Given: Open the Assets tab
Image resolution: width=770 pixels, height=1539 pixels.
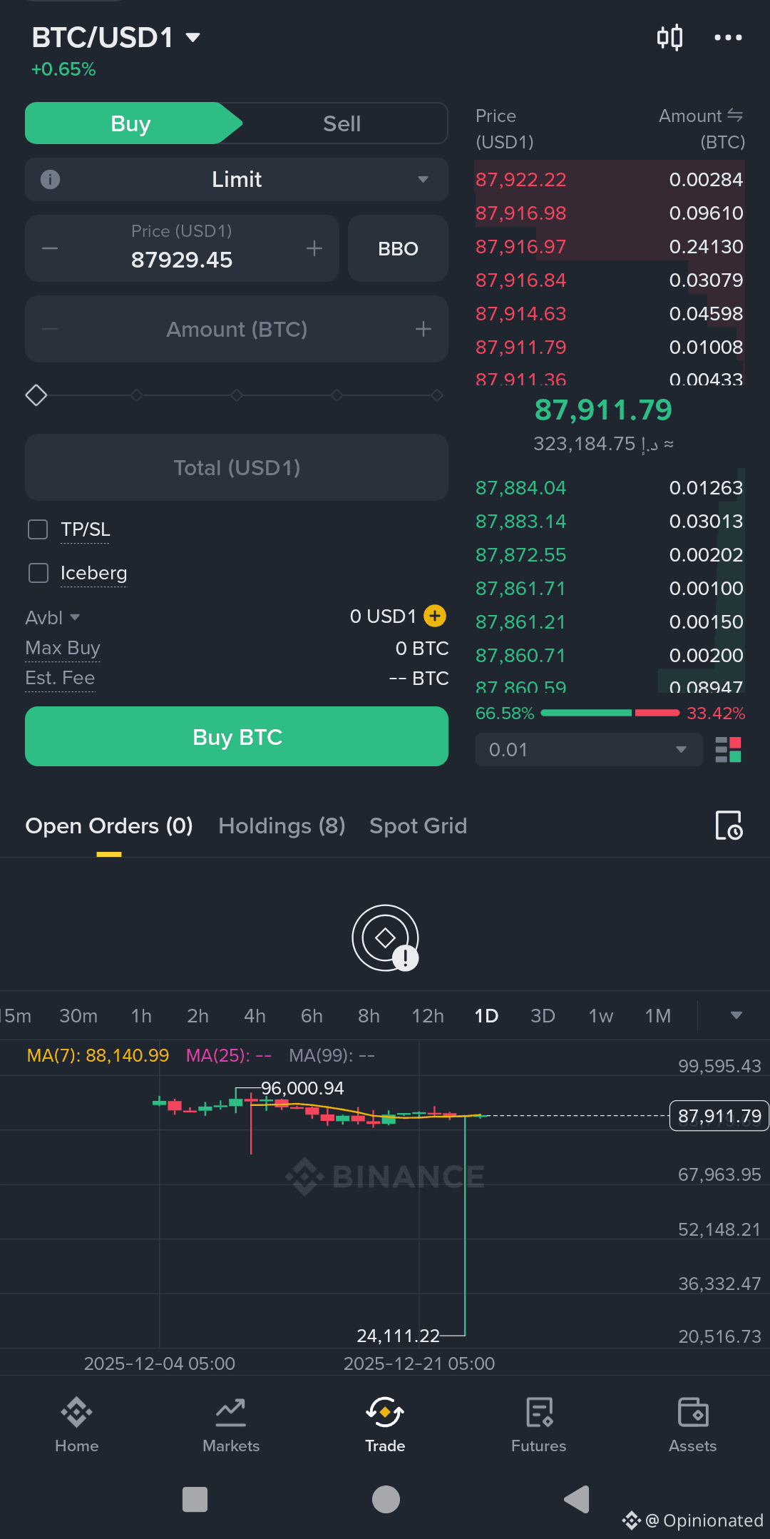Looking at the screenshot, I should click(693, 1425).
